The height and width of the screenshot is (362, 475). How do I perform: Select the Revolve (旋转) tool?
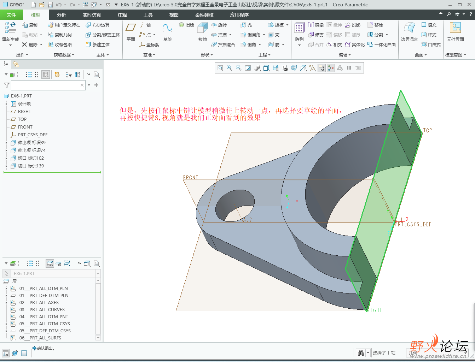219,25
